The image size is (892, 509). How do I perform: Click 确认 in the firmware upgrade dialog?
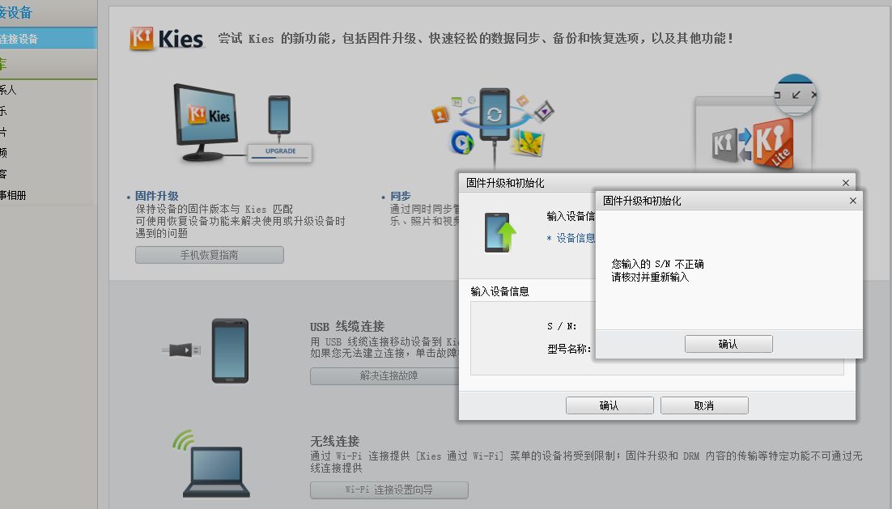[610, 405]
